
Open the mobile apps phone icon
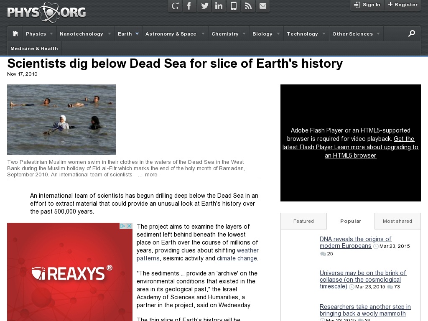tap(233, 6)
